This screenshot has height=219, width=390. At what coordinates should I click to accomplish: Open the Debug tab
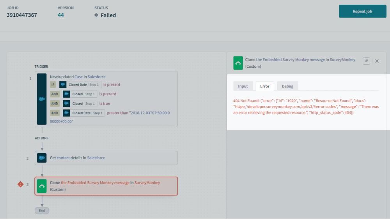[287, 86]
